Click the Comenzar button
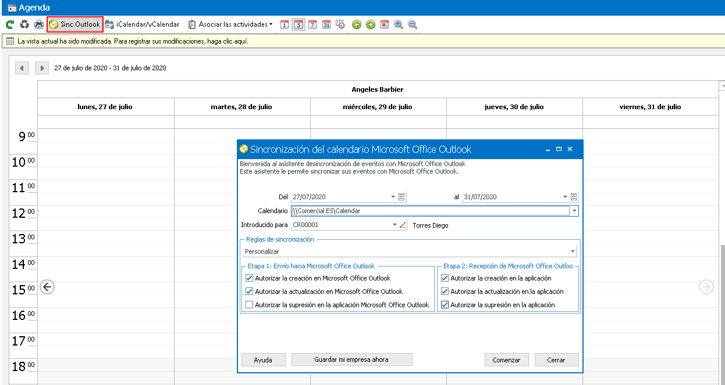Screen dimensions: 725x385 point(506,360)
